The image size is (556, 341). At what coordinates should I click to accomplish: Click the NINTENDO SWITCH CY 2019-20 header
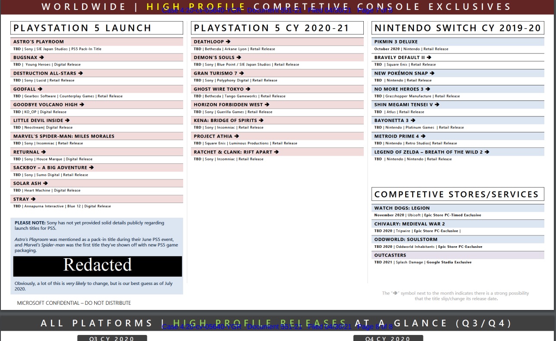[458, 28]
